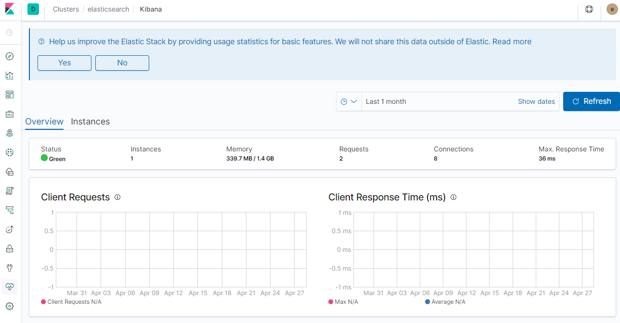Viewport: 620px width, 323px height.
Task: Open Discover compass icon in sidebar
Action: coord(10,56)
